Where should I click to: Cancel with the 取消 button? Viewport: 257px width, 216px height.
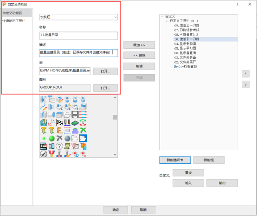coord(143,210)
